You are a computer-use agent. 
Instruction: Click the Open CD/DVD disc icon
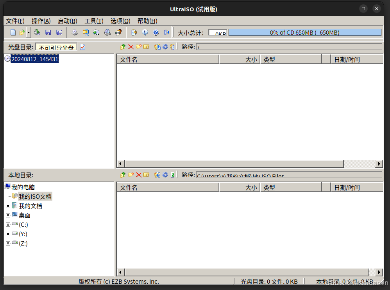tap(37, 32)
